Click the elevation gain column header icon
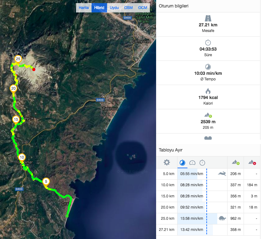Screen dimensions: 261x239 pyautogui.click(x=236, y=162)
